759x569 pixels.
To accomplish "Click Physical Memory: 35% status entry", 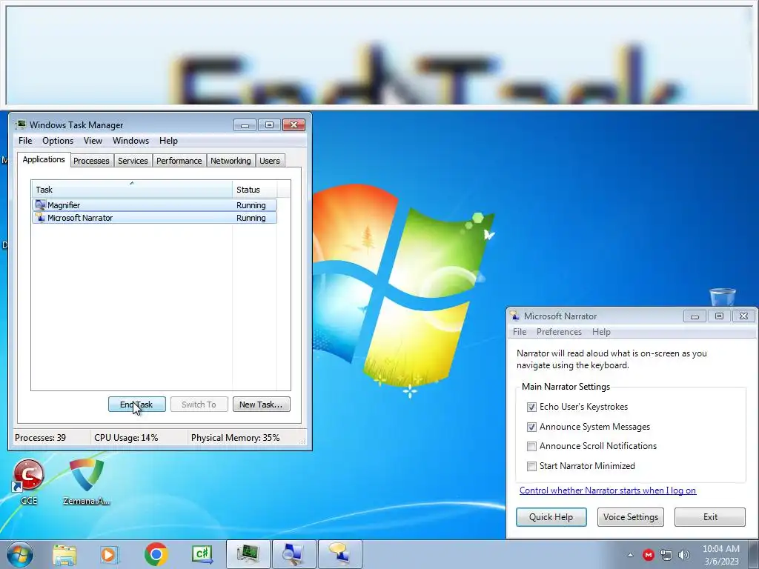I will point(235,438).
